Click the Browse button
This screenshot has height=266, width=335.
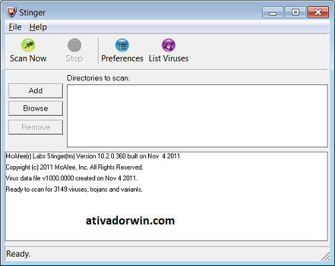pos(36,109)
